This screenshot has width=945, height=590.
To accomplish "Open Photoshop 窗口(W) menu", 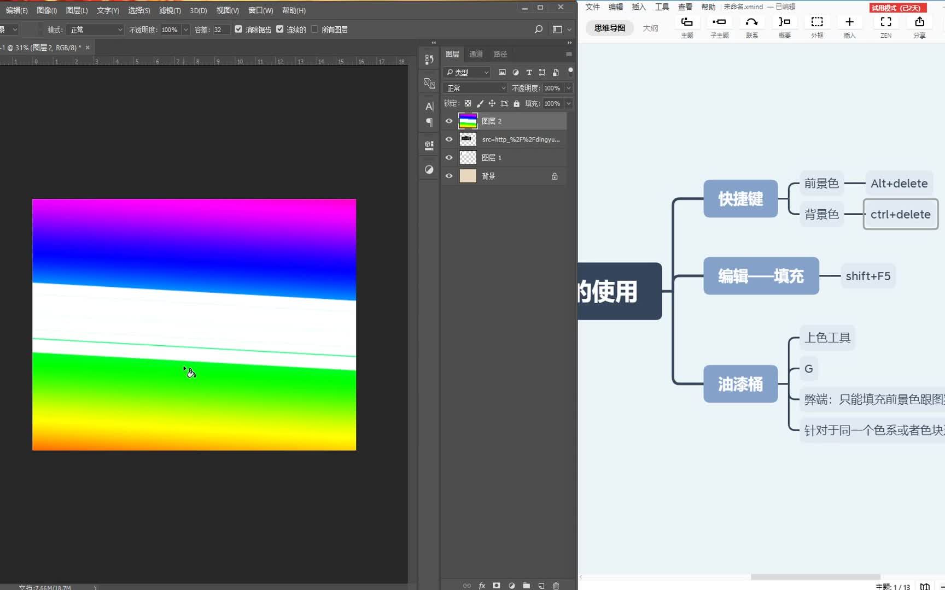I will pos(261,10).
